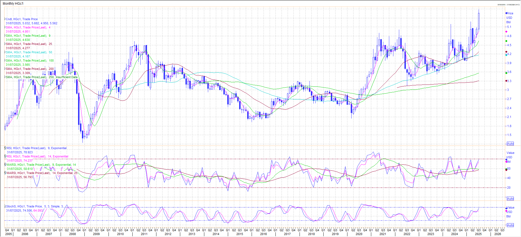Click the 2016 year label on time axis

pos(264,234)
